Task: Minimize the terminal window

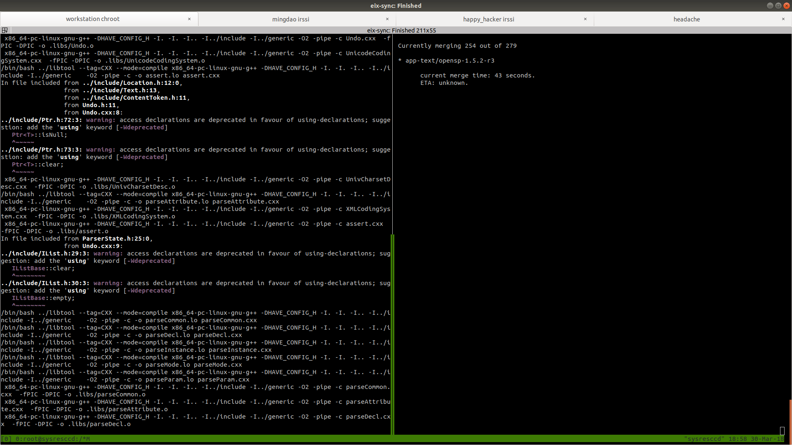Action: 770,6
